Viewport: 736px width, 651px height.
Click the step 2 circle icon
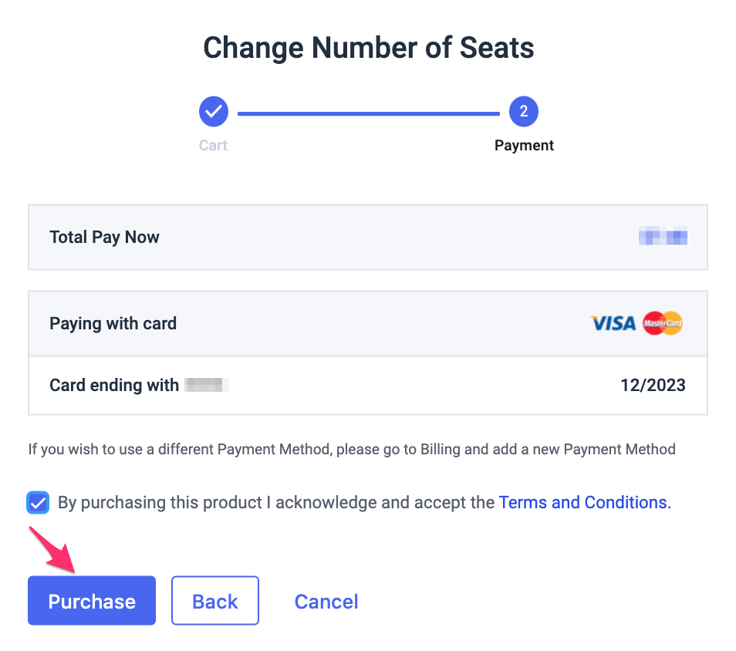point(524,112)
